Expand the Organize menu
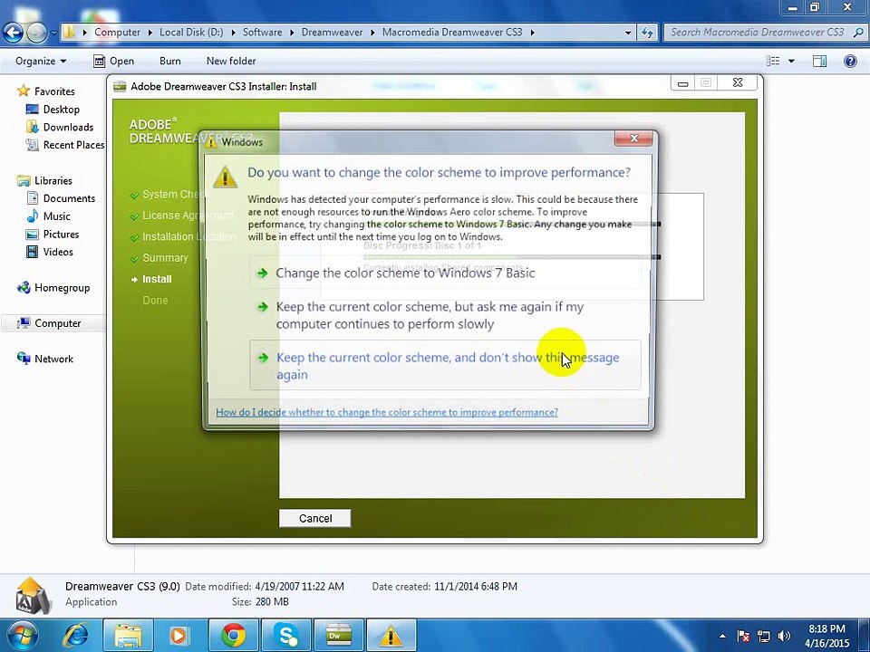870x652 pixels. pos(41,61)
